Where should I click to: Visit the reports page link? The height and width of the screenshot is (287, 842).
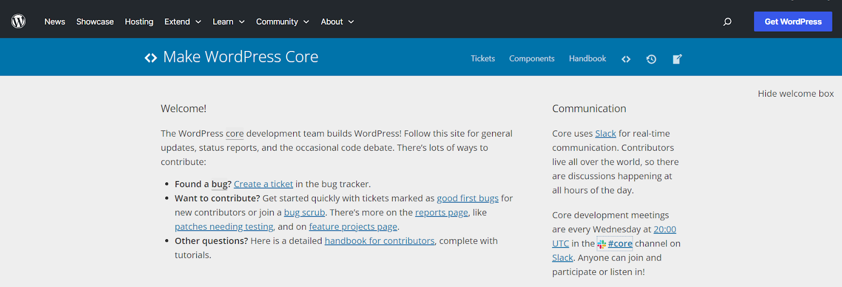[442, 212]
